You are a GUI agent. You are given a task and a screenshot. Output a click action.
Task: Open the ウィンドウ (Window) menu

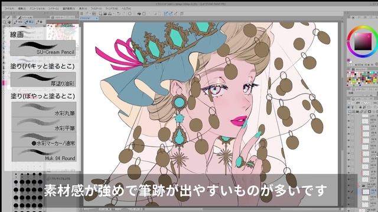[x=112, y=8]
